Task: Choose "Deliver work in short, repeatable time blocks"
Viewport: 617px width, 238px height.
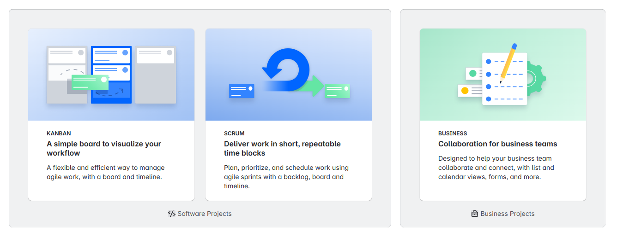Action: [x=282, y=148]
